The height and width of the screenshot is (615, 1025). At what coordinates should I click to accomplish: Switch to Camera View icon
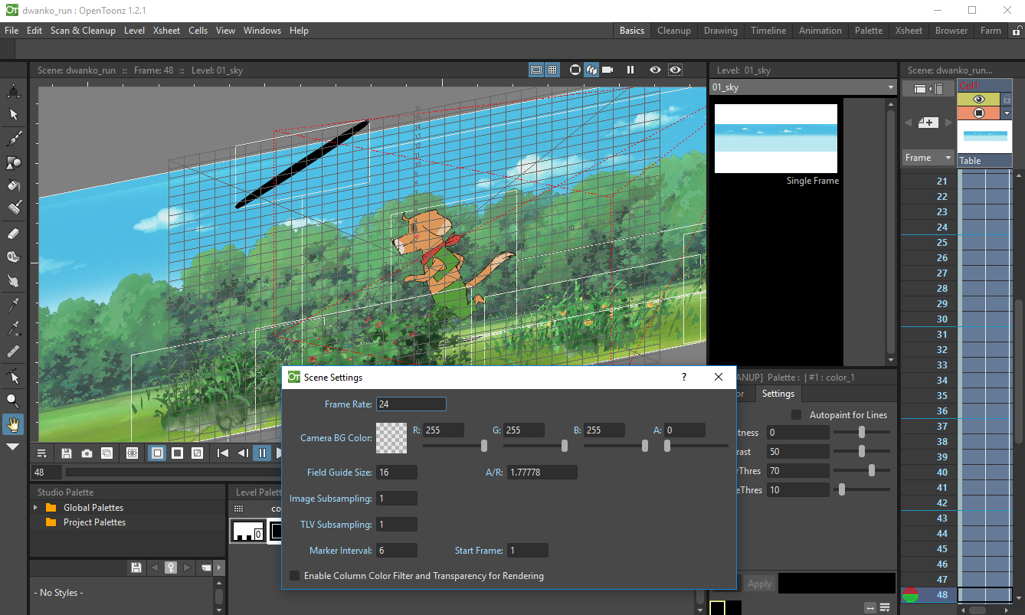pyautogui.click(x=607, y=70)
